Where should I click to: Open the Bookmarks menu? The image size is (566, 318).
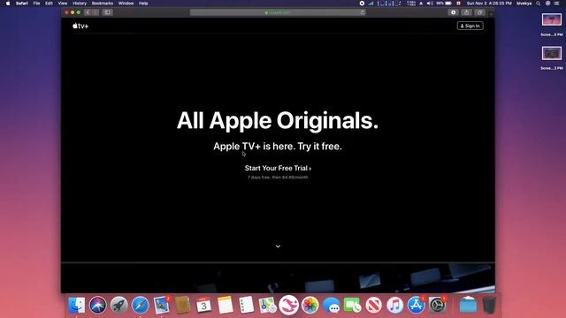tap(103, 4)
